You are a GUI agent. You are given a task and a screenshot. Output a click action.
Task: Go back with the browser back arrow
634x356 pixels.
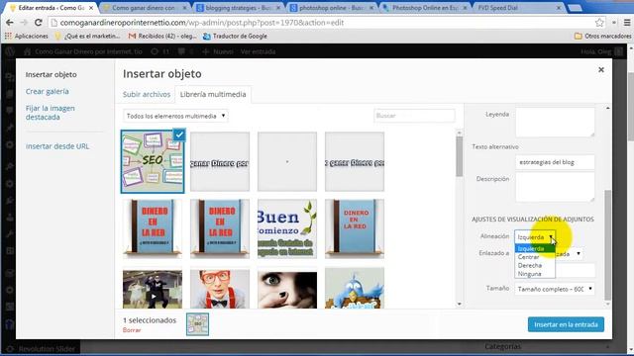(x=9, y=23)
